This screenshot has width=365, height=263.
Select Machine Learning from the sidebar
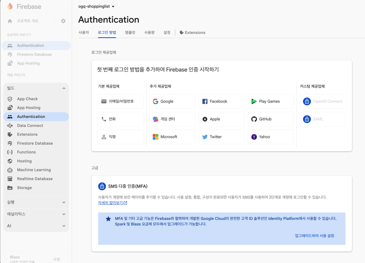pos(33,170)
